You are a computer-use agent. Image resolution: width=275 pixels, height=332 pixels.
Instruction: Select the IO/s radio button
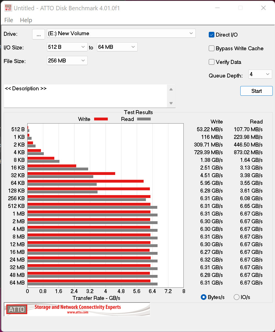237,297
